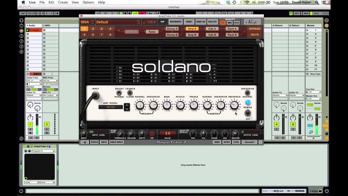Open the Audio From Ext. In dropdown
This screenshot has height=196, width=348.
(x=34, y=81)
